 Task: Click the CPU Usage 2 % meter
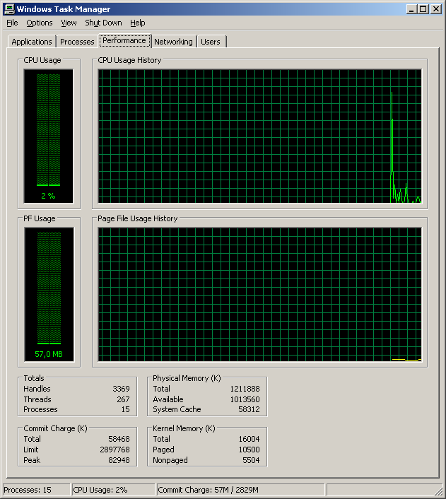click(48, 136)
